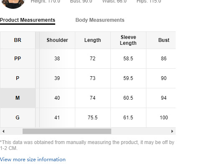The height and width of the screenshot is (165, 220).
Task: Click the right scroll arrow of table
Action: [172, 131]
